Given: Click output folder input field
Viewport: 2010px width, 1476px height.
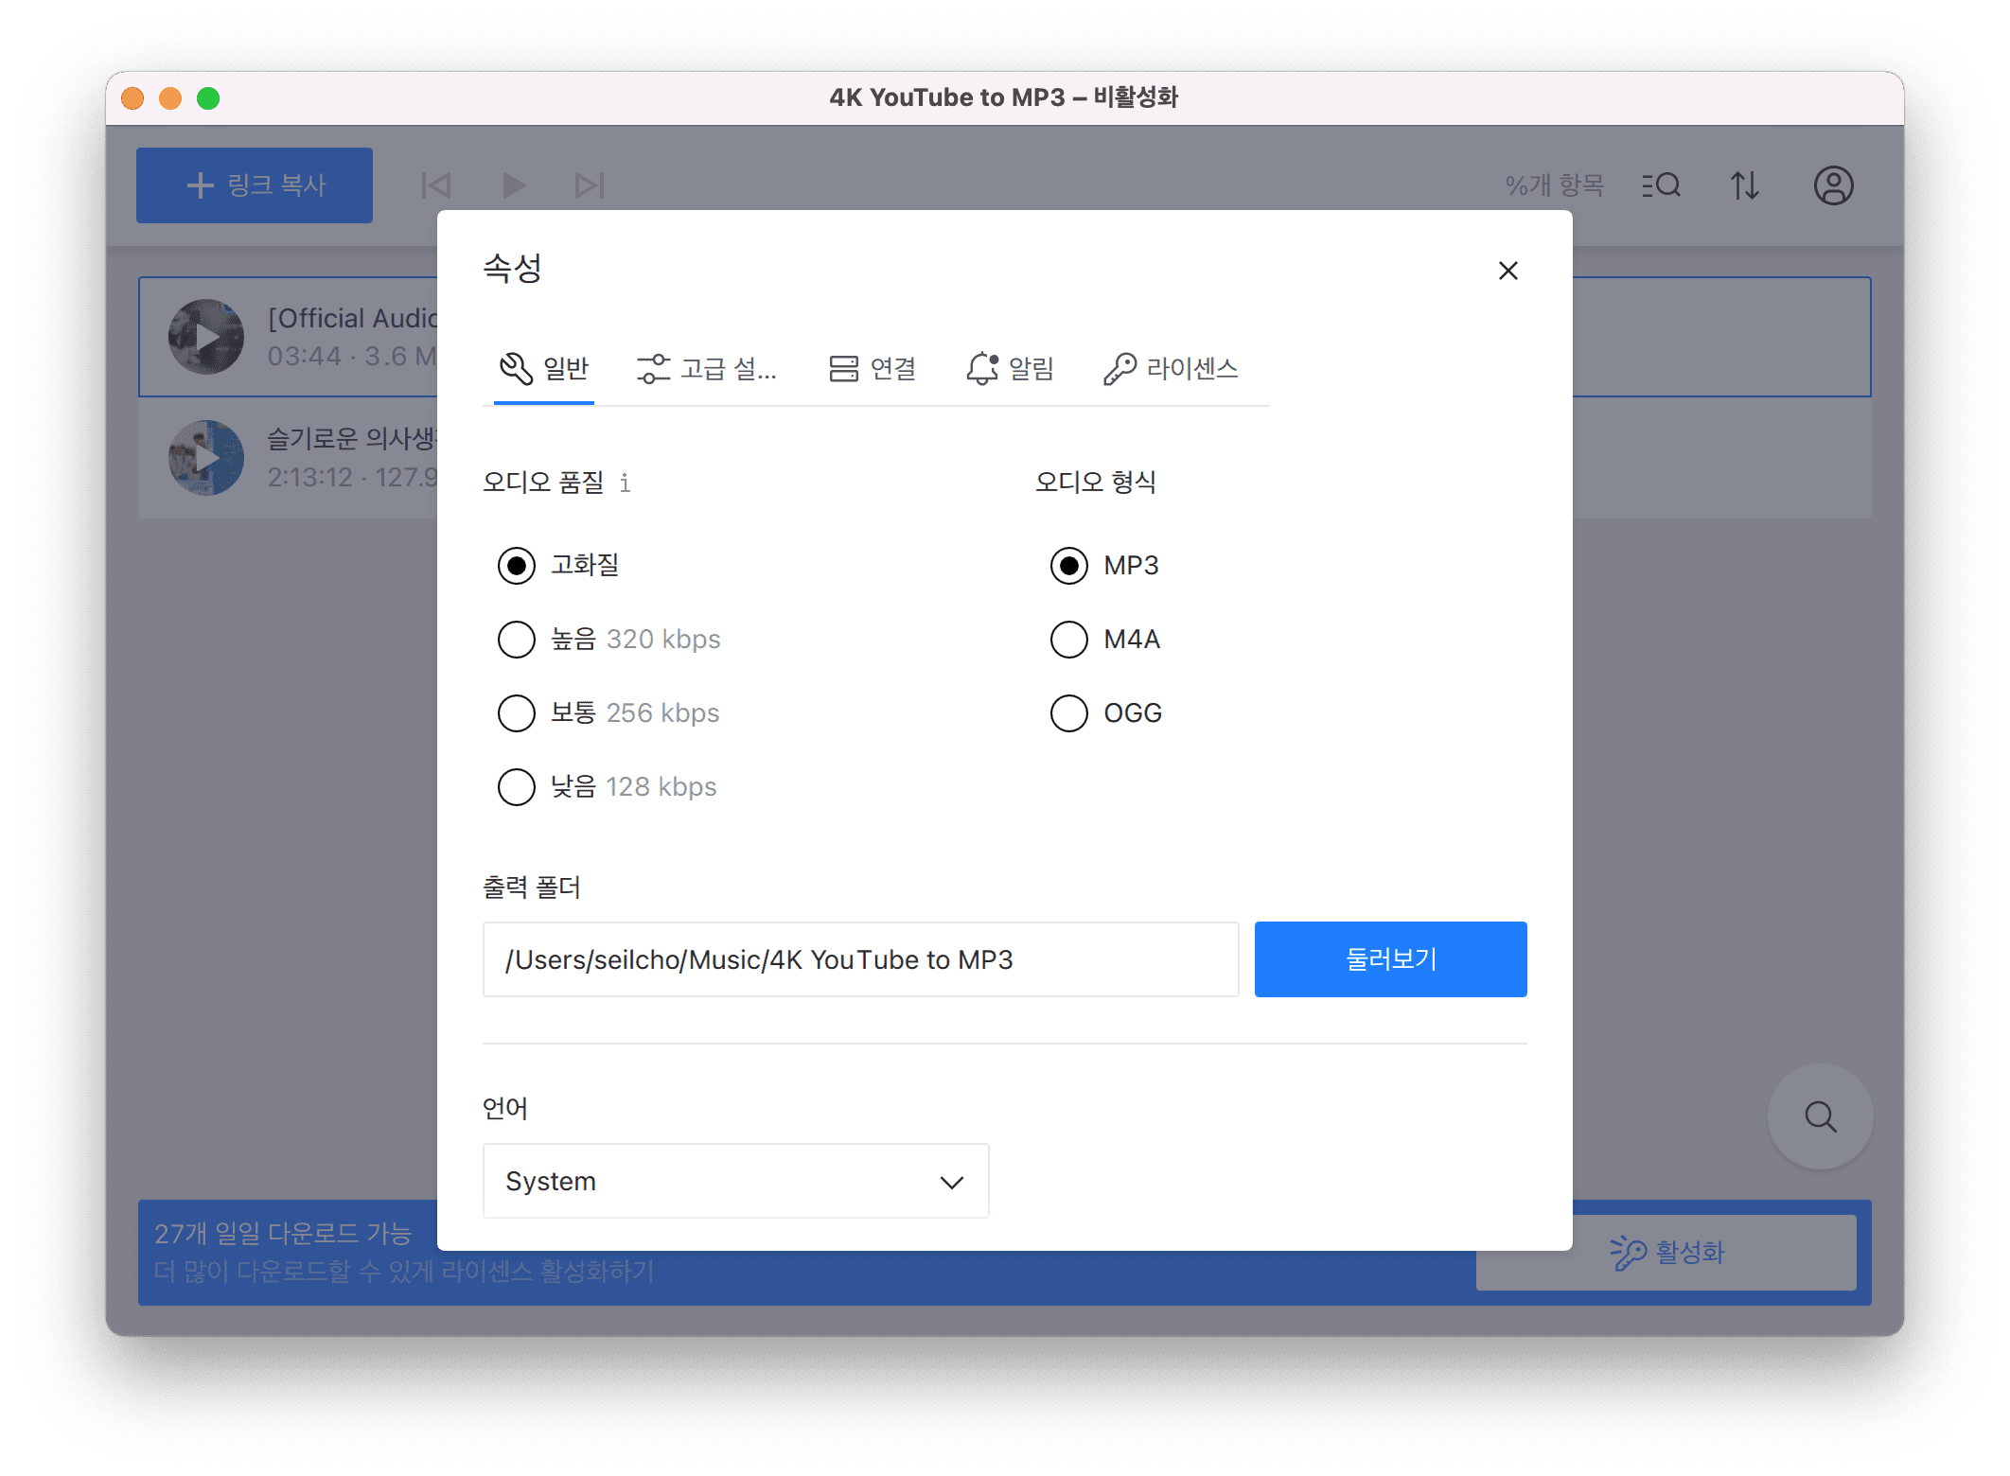Looking at the screenshot, I should 860,959.
